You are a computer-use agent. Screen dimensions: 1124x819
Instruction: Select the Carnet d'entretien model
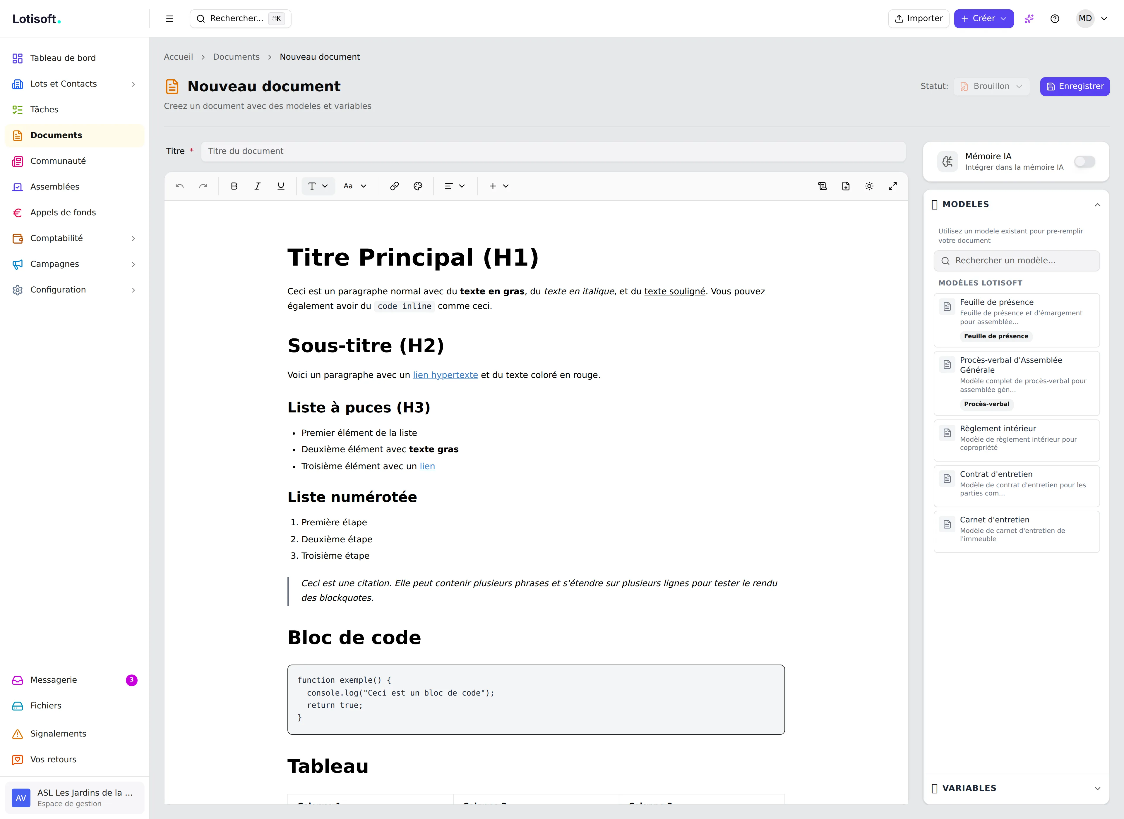coord(1016,531)
